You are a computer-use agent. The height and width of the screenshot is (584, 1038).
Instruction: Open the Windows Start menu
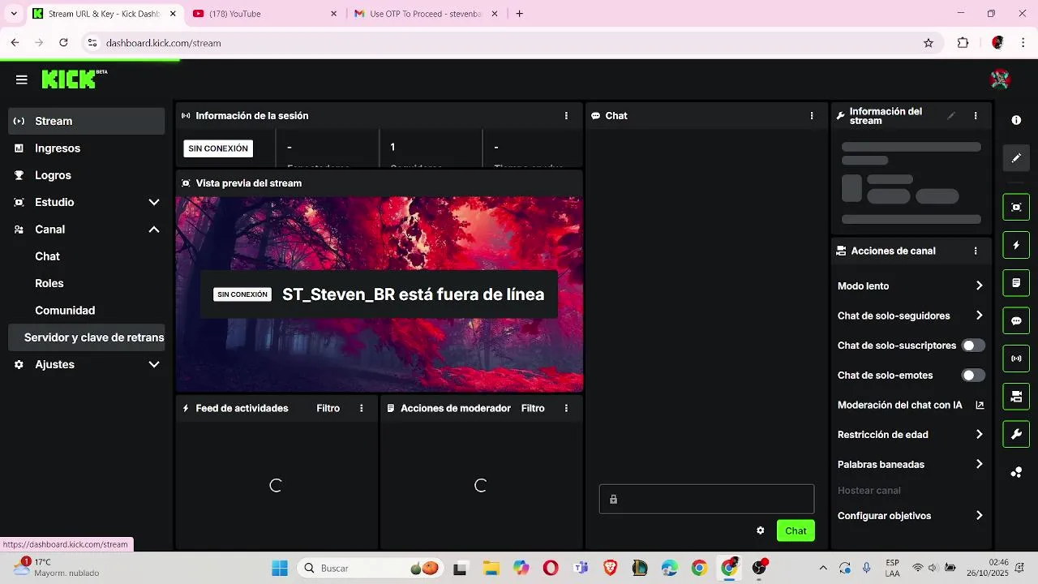(280, 568)
